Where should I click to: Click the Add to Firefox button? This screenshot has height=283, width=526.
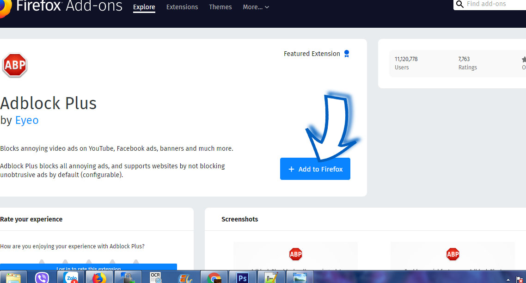click(315, 169)
